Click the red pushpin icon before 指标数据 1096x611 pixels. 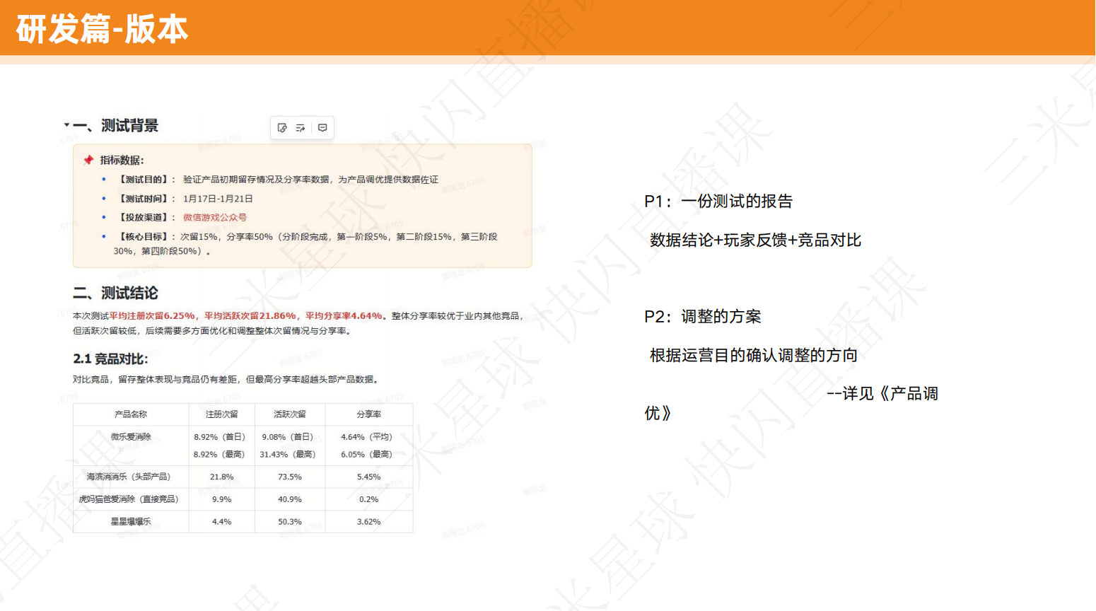[88, 161]
